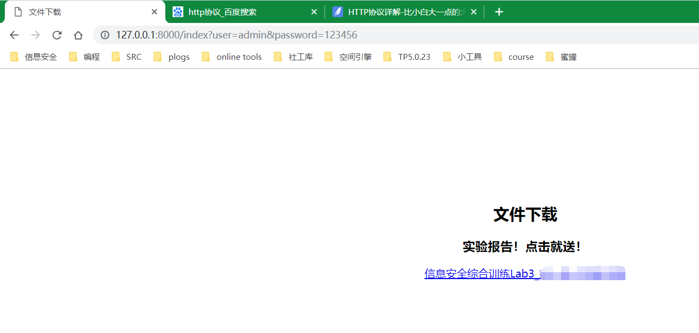699x333 pixels.
Task: Reload the current page
Action: click(57, 35)
